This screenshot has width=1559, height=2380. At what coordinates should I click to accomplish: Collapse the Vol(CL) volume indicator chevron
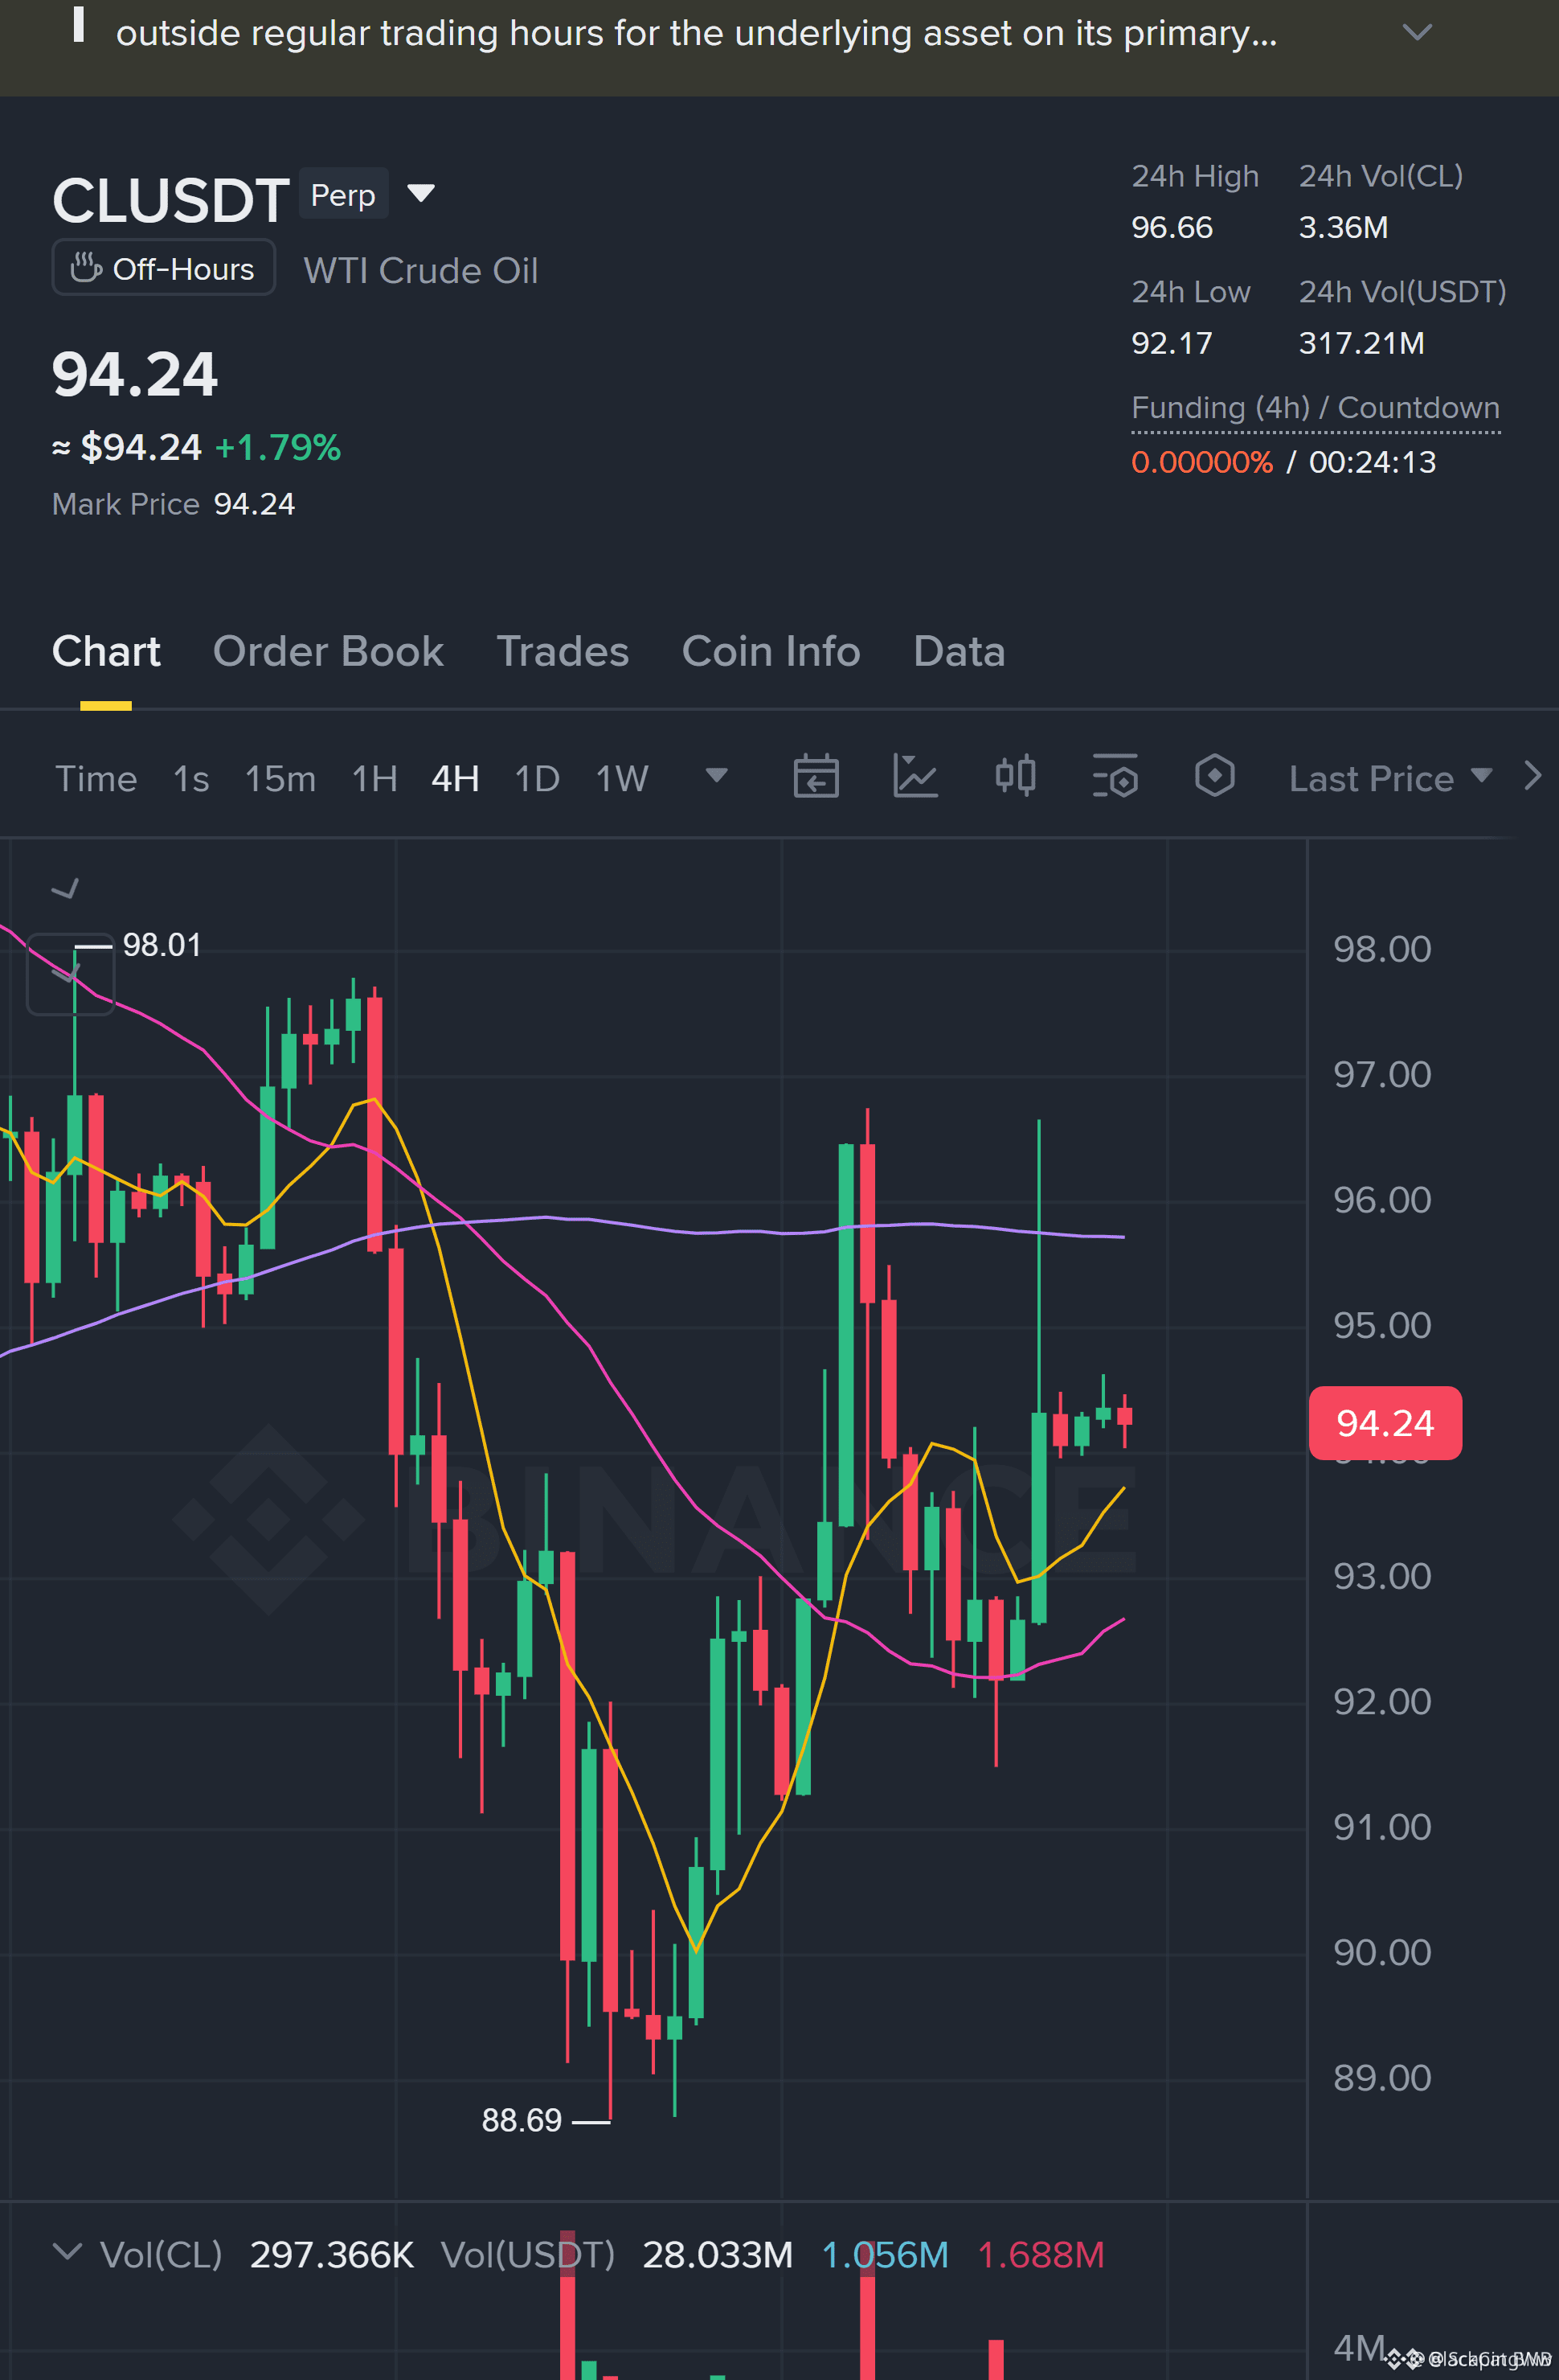point(67,2252)
